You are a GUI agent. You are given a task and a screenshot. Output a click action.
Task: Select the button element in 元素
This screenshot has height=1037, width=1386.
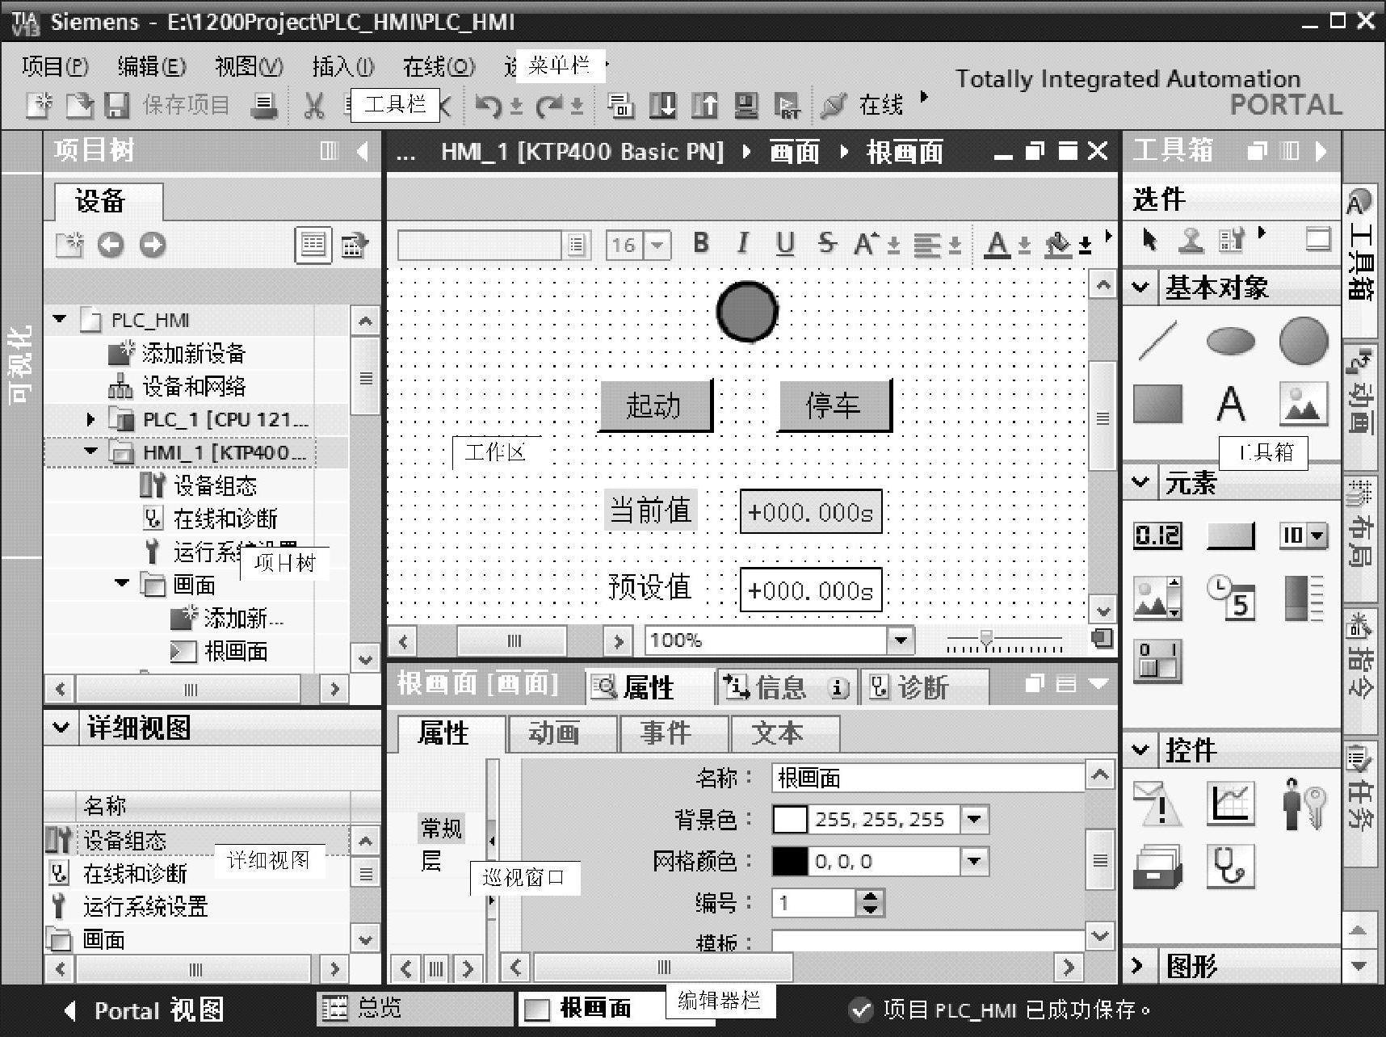click(1230, 535)
